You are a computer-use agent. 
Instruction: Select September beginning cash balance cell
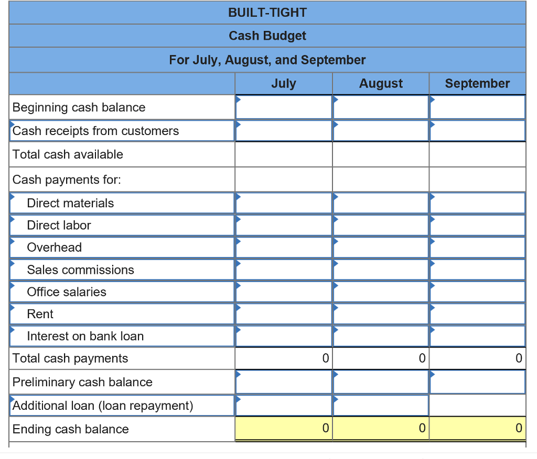click(477, 107)
